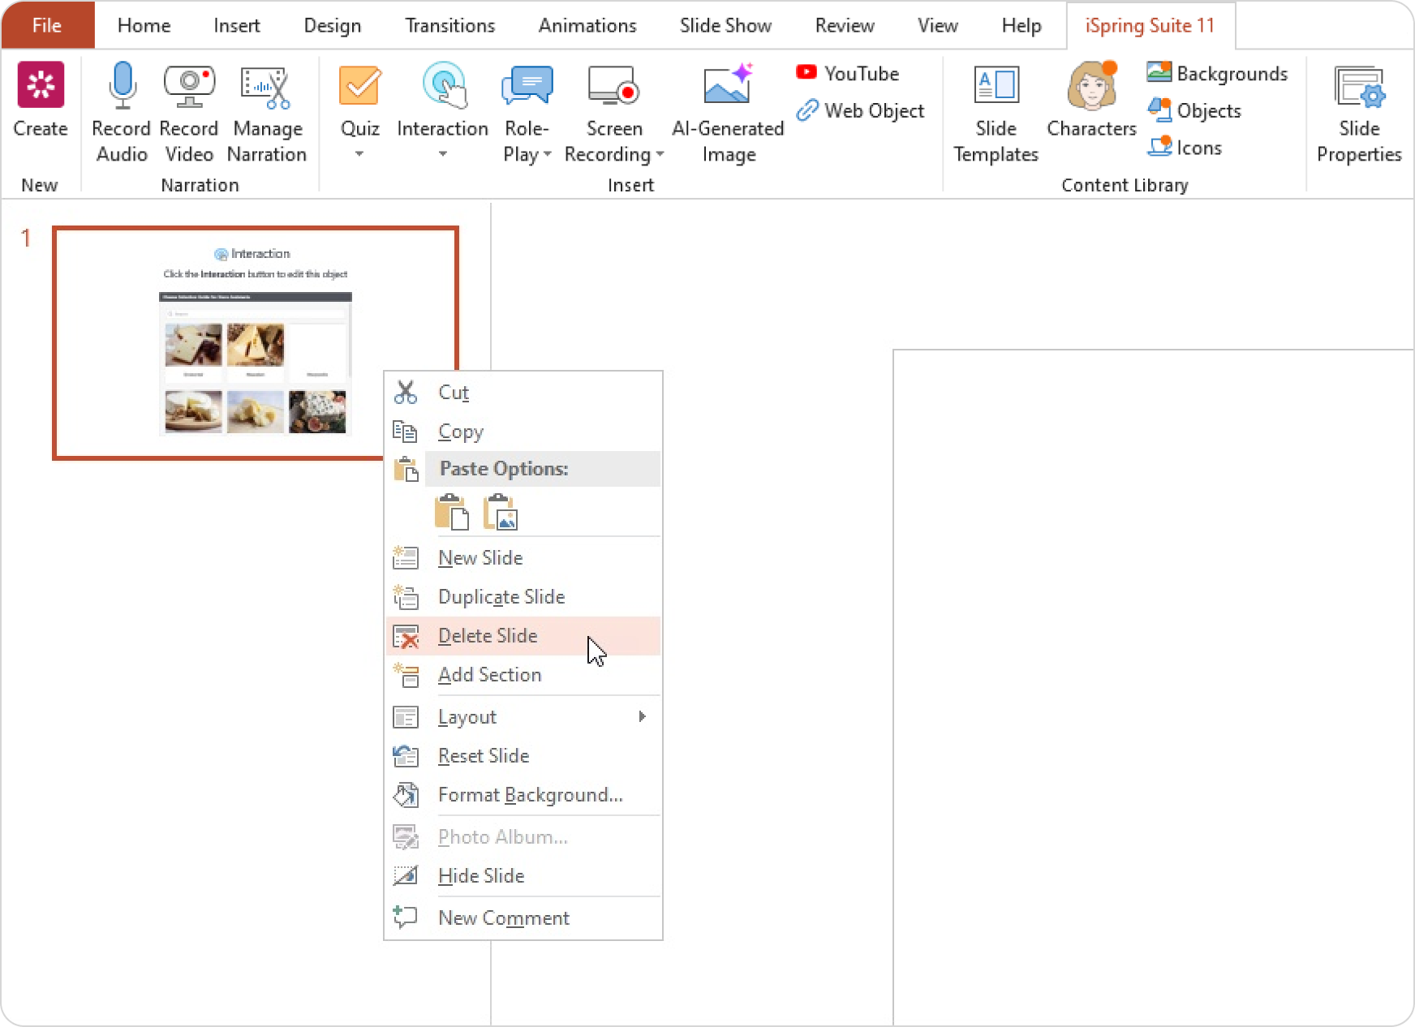
Task: Switch to the Animations tab
Action: pyautogui.click(x=587, y=26)
